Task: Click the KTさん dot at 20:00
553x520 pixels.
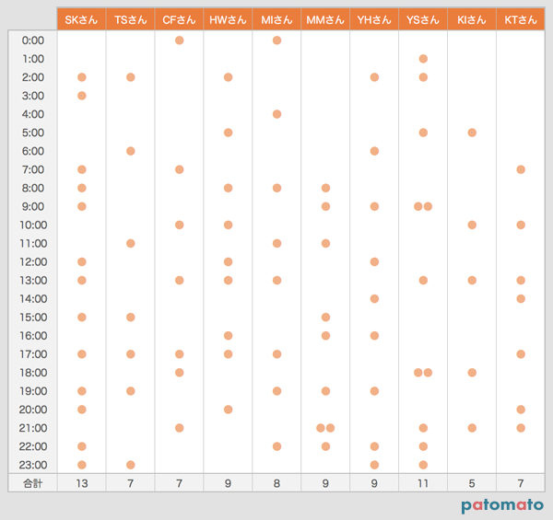Action: click(x=521, y=410)
